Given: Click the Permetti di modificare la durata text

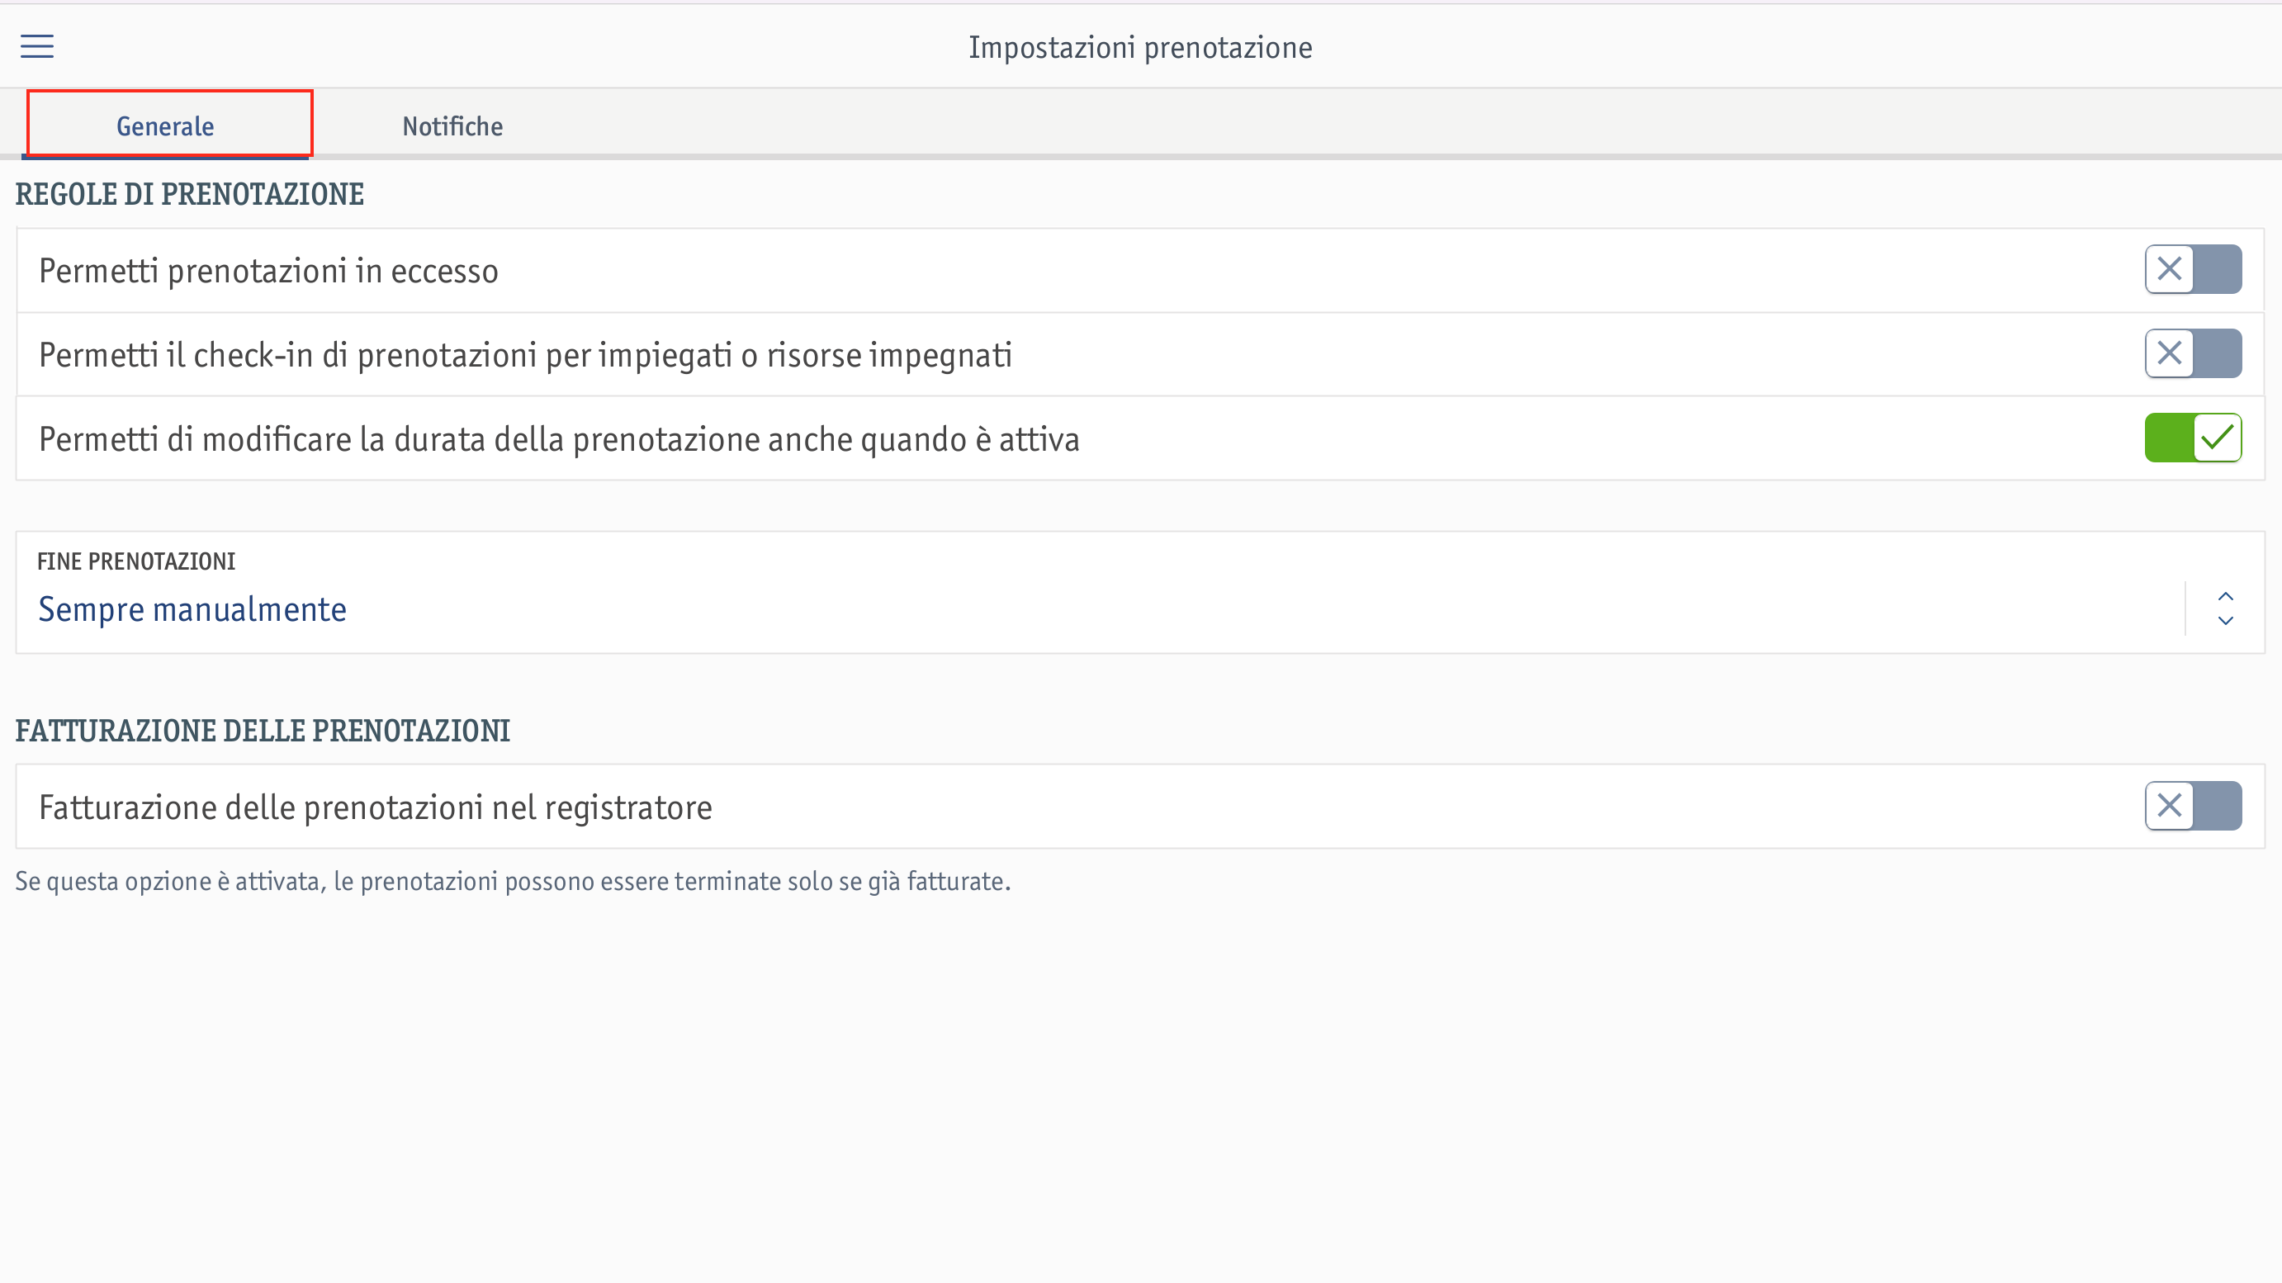Looking at the screenshot, I should click(559, 439).
